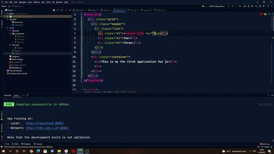This screenshot has height=154, width=274.
Task: Click the red error indicator in editor
Action: tap(262, 14)
